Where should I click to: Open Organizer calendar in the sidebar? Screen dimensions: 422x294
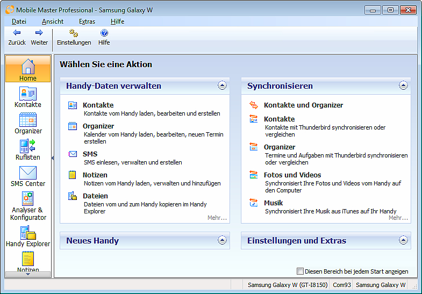tap(28, 124)
